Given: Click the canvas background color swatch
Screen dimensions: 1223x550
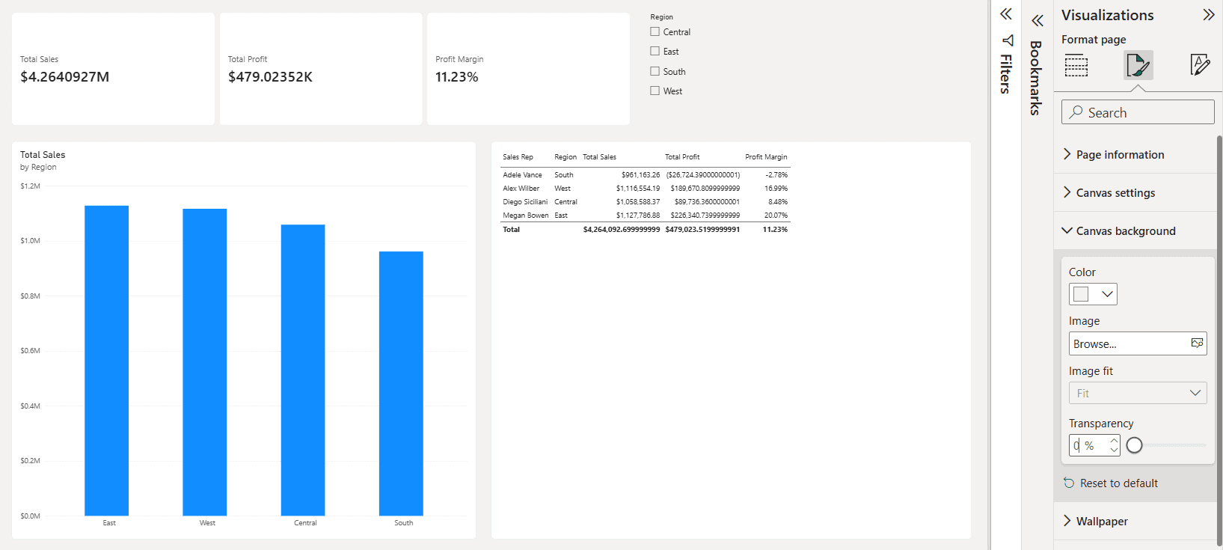Looking at the screenshot, I should coord(1081,294).
